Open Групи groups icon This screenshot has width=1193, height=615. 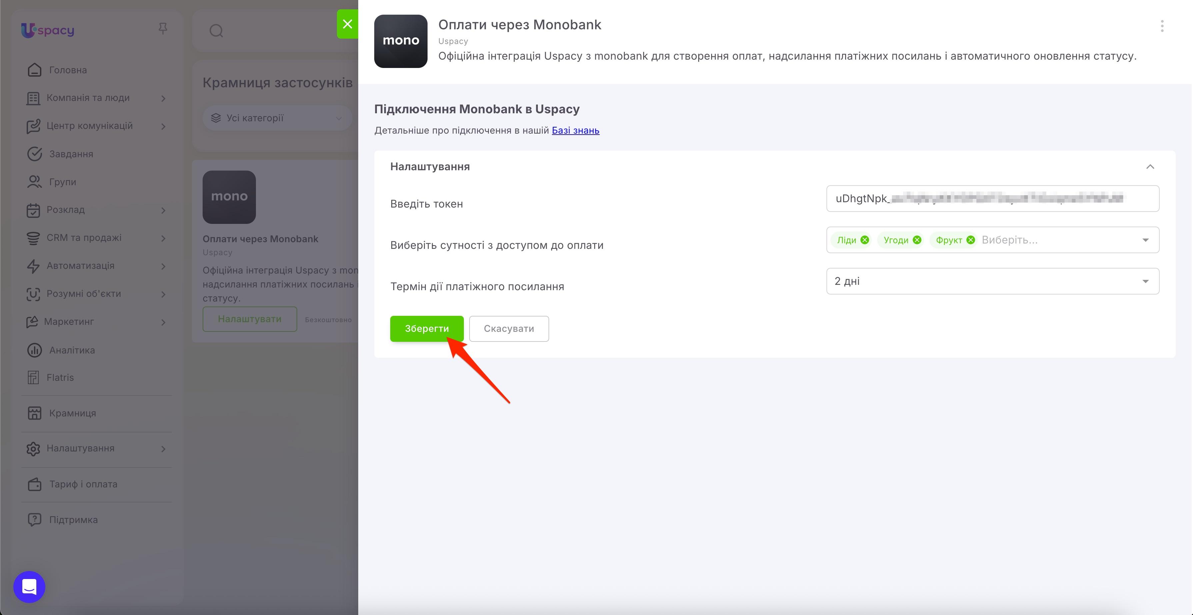tap(34, 182)
